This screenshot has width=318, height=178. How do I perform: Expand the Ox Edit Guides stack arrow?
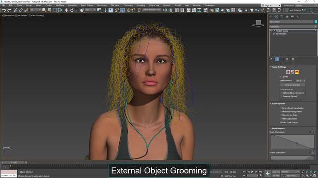274,31
